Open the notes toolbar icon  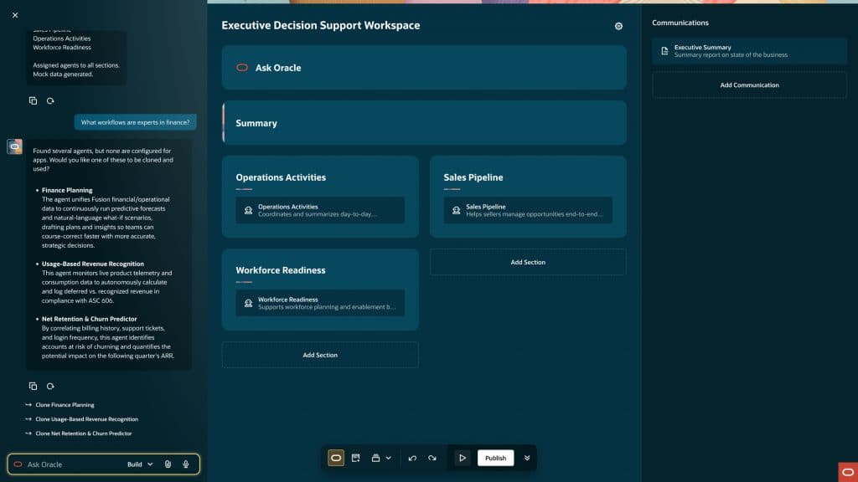coord(355,458)
